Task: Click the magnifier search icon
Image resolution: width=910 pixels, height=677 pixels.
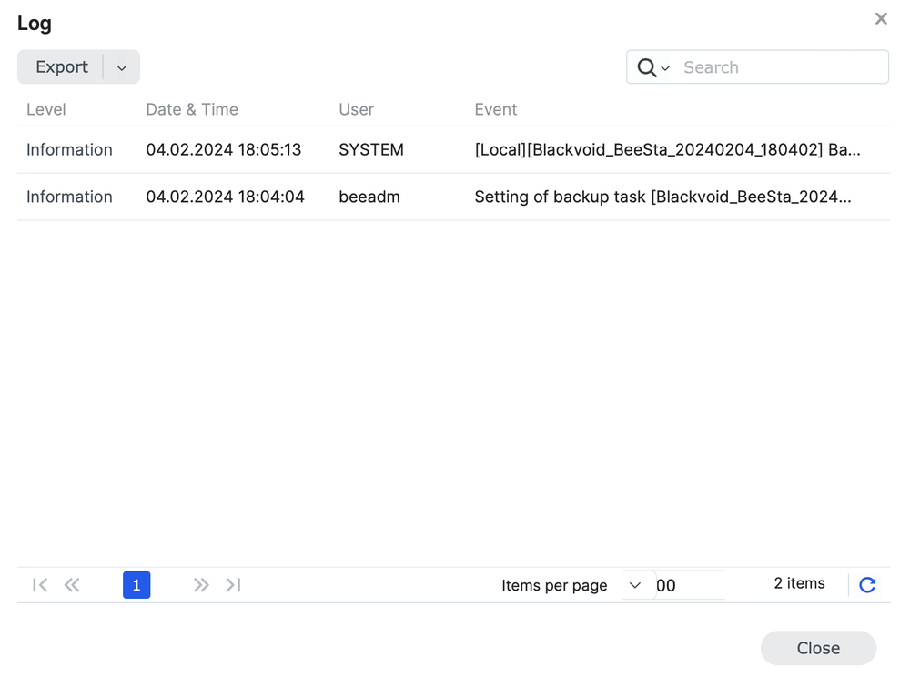Action: click(646, 67)
